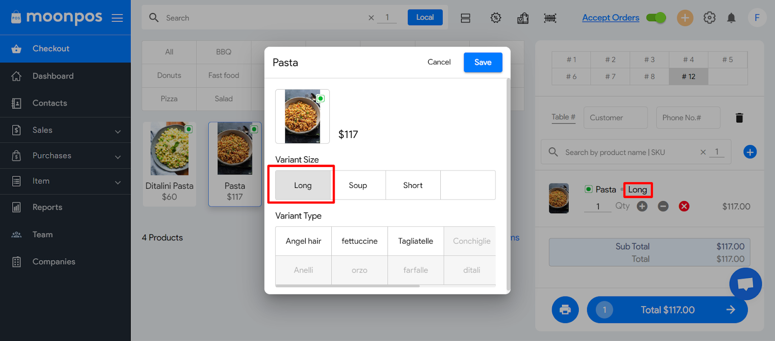
Task: Click the Customer input field
Action: click(615, 118)
